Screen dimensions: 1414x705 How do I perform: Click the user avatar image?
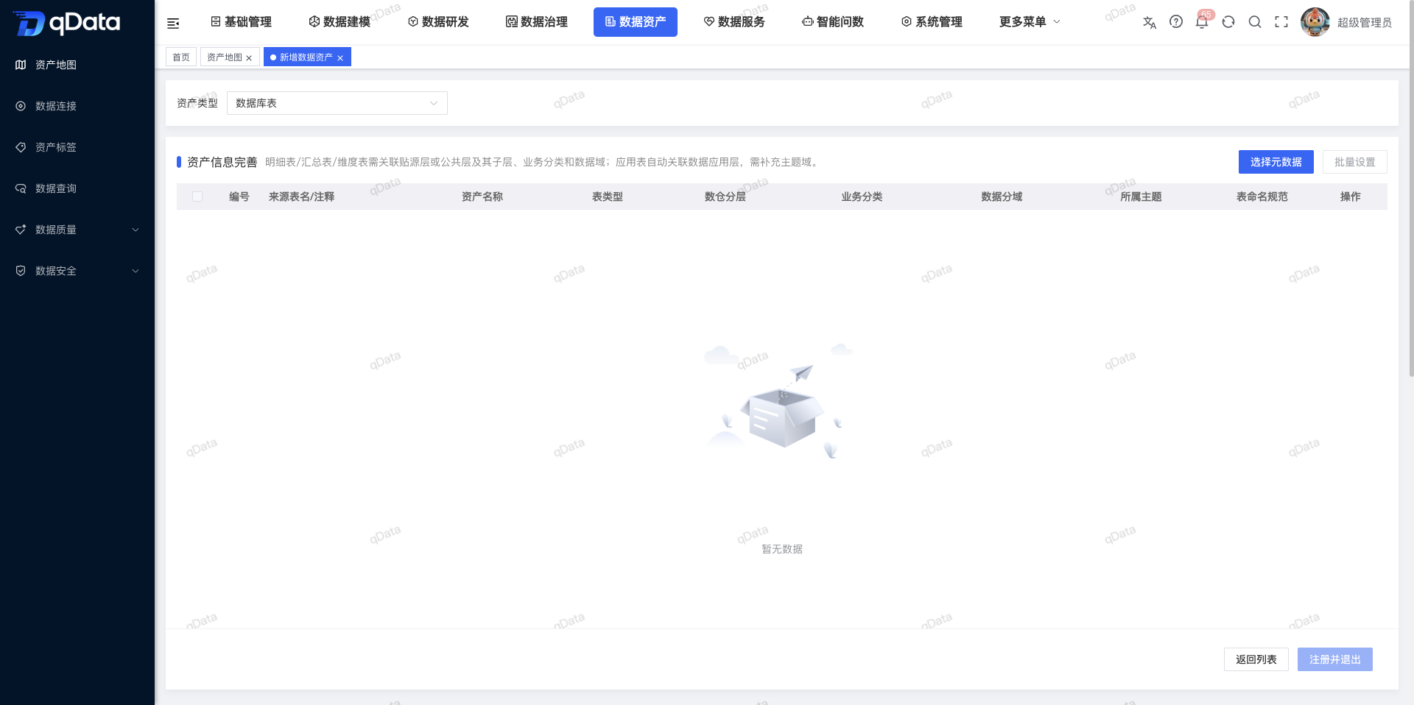click(1315, 22)
